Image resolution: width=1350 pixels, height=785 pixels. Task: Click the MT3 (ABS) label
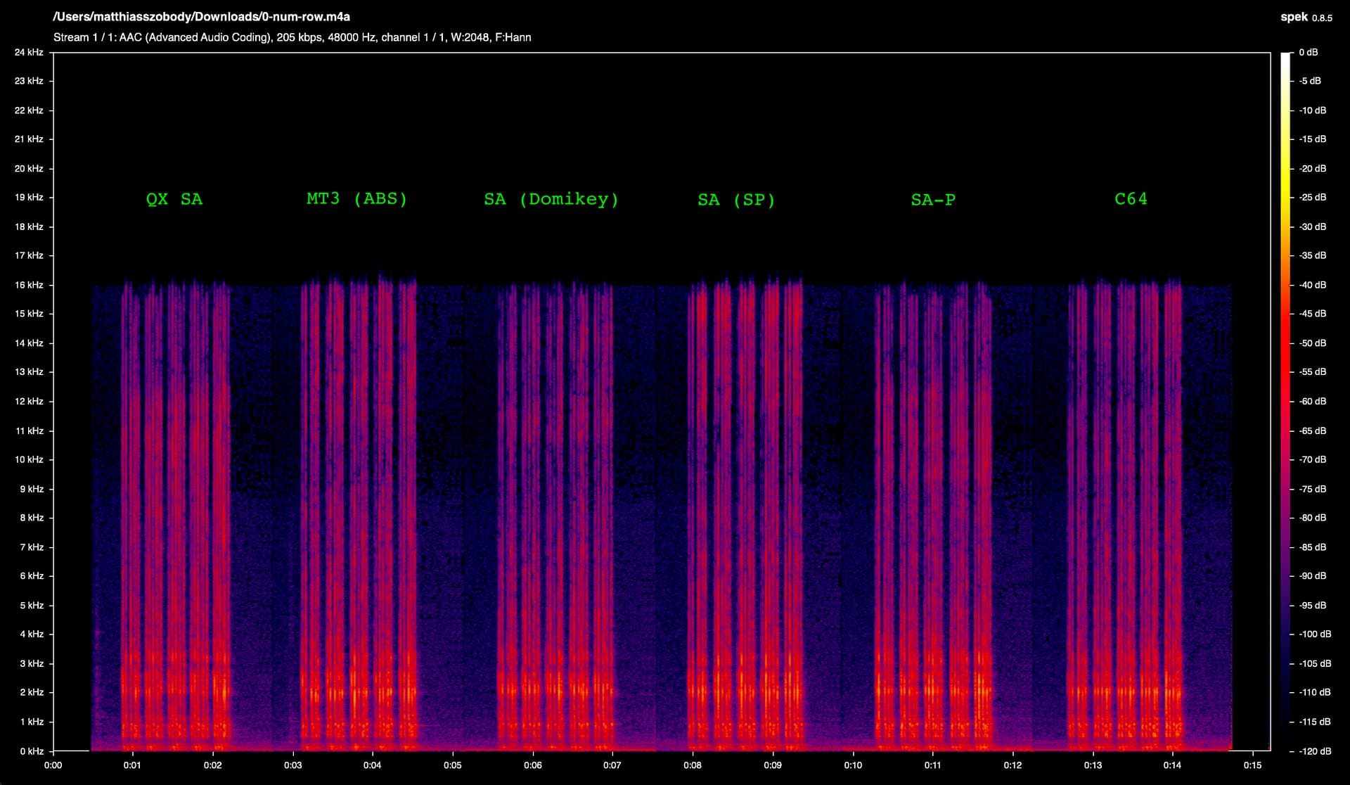356,199
